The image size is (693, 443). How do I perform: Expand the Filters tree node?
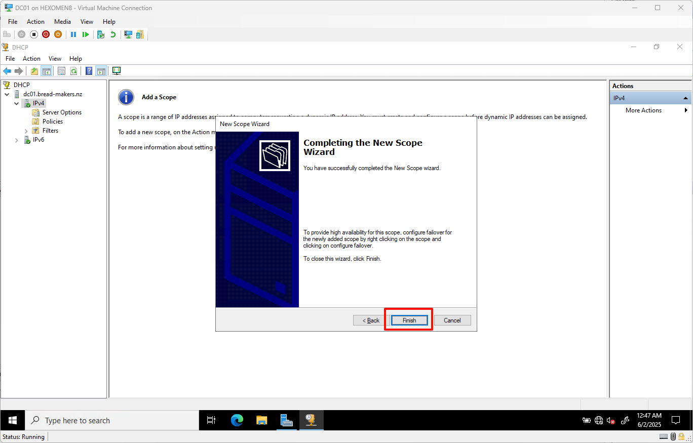25,130
